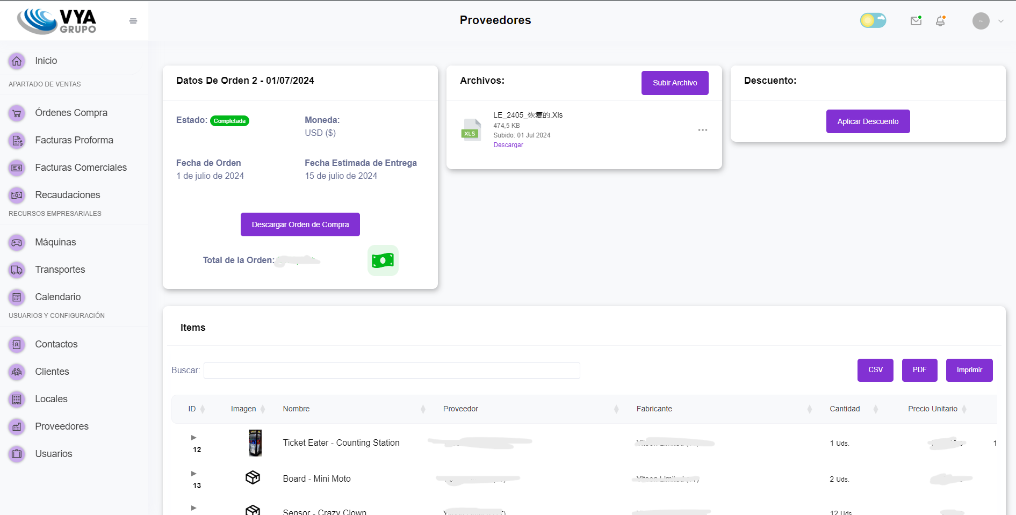
Task: Toggle the light/dark theme switch
Action: [x=873, y=20]
